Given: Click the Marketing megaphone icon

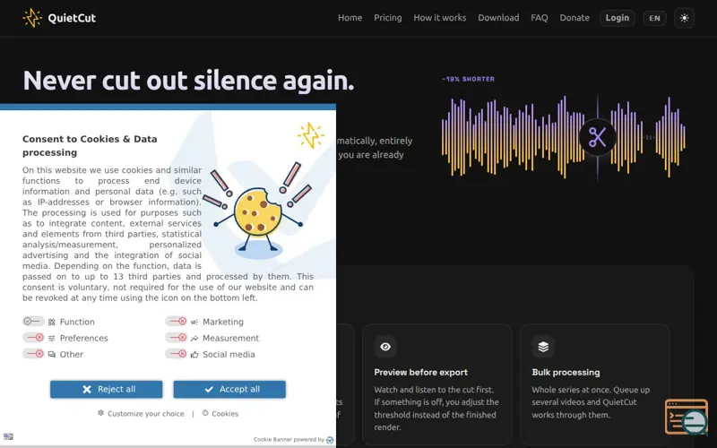Looking at the screenshot, I should click(x=194, y=322).
